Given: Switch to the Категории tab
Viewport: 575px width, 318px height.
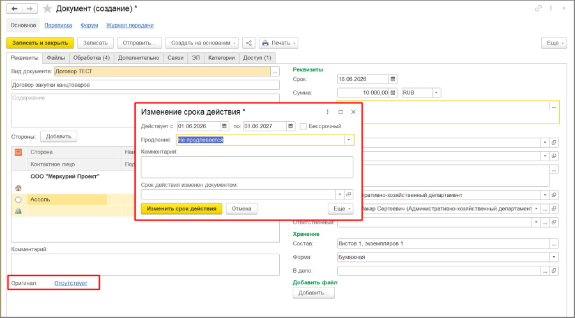Looking at the screenshot, I should click(222, 58).
